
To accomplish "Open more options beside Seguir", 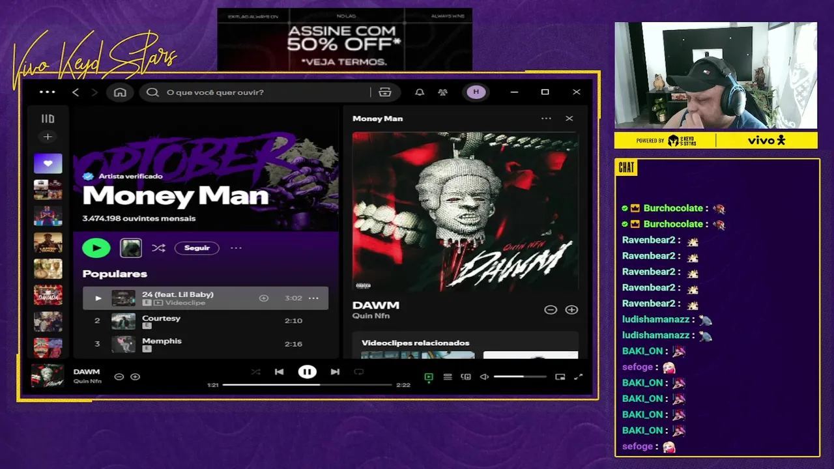I will tap(236, 248).
